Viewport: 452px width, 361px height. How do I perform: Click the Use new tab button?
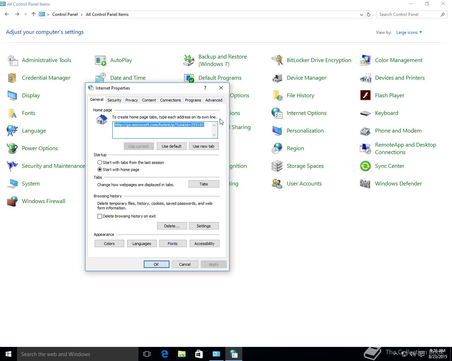tap(203, 146)
